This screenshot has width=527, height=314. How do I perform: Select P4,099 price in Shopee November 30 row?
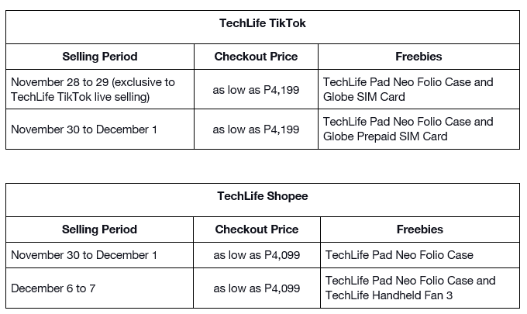257,255
